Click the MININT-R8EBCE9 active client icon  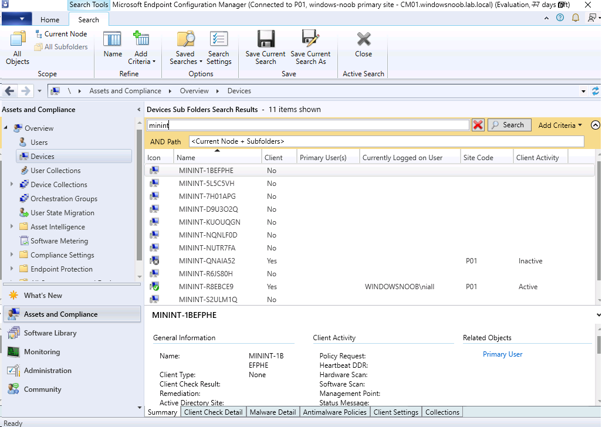point(154,287)
